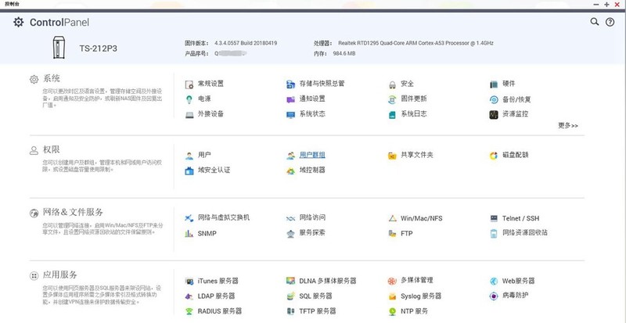This screenshot has height=323, width=626.
Task: Click the Syslog 服务器 link
Action: point(421,296)
